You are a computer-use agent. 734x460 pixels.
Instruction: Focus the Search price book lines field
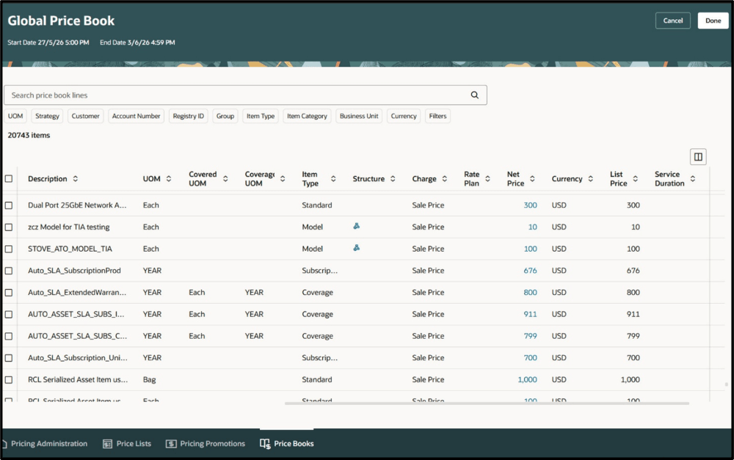245,95
